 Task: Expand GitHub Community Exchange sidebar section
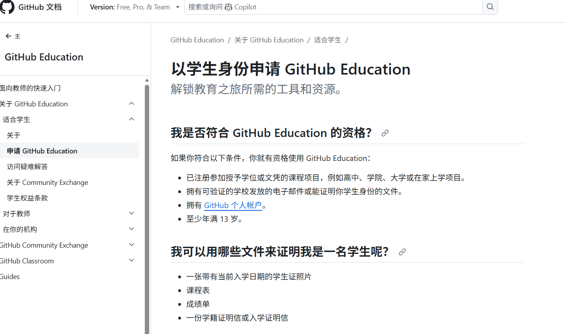click(x=131, y=245)
